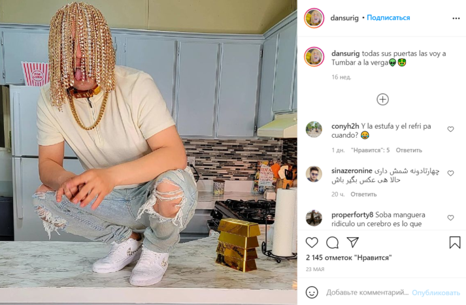The width and height of the screenshot is (466, 305).
Task: Open conyh2h's profile avatar
Action: click(x=314, y=129)
